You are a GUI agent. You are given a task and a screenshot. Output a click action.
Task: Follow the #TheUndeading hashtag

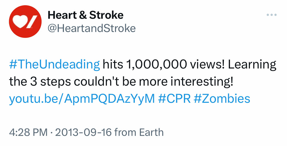pos(55,65)
